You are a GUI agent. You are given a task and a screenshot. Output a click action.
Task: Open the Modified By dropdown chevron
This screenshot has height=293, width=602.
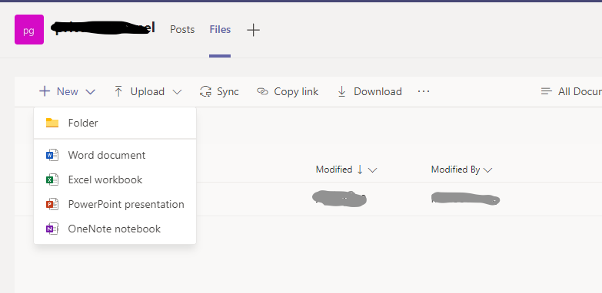click(x=487, y=170)
